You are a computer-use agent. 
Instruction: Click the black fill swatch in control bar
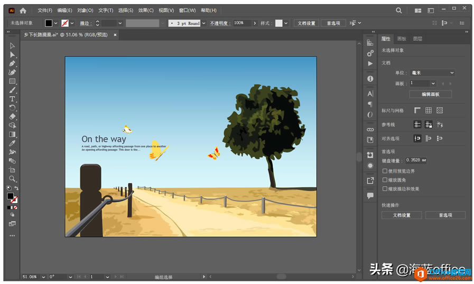49,23
